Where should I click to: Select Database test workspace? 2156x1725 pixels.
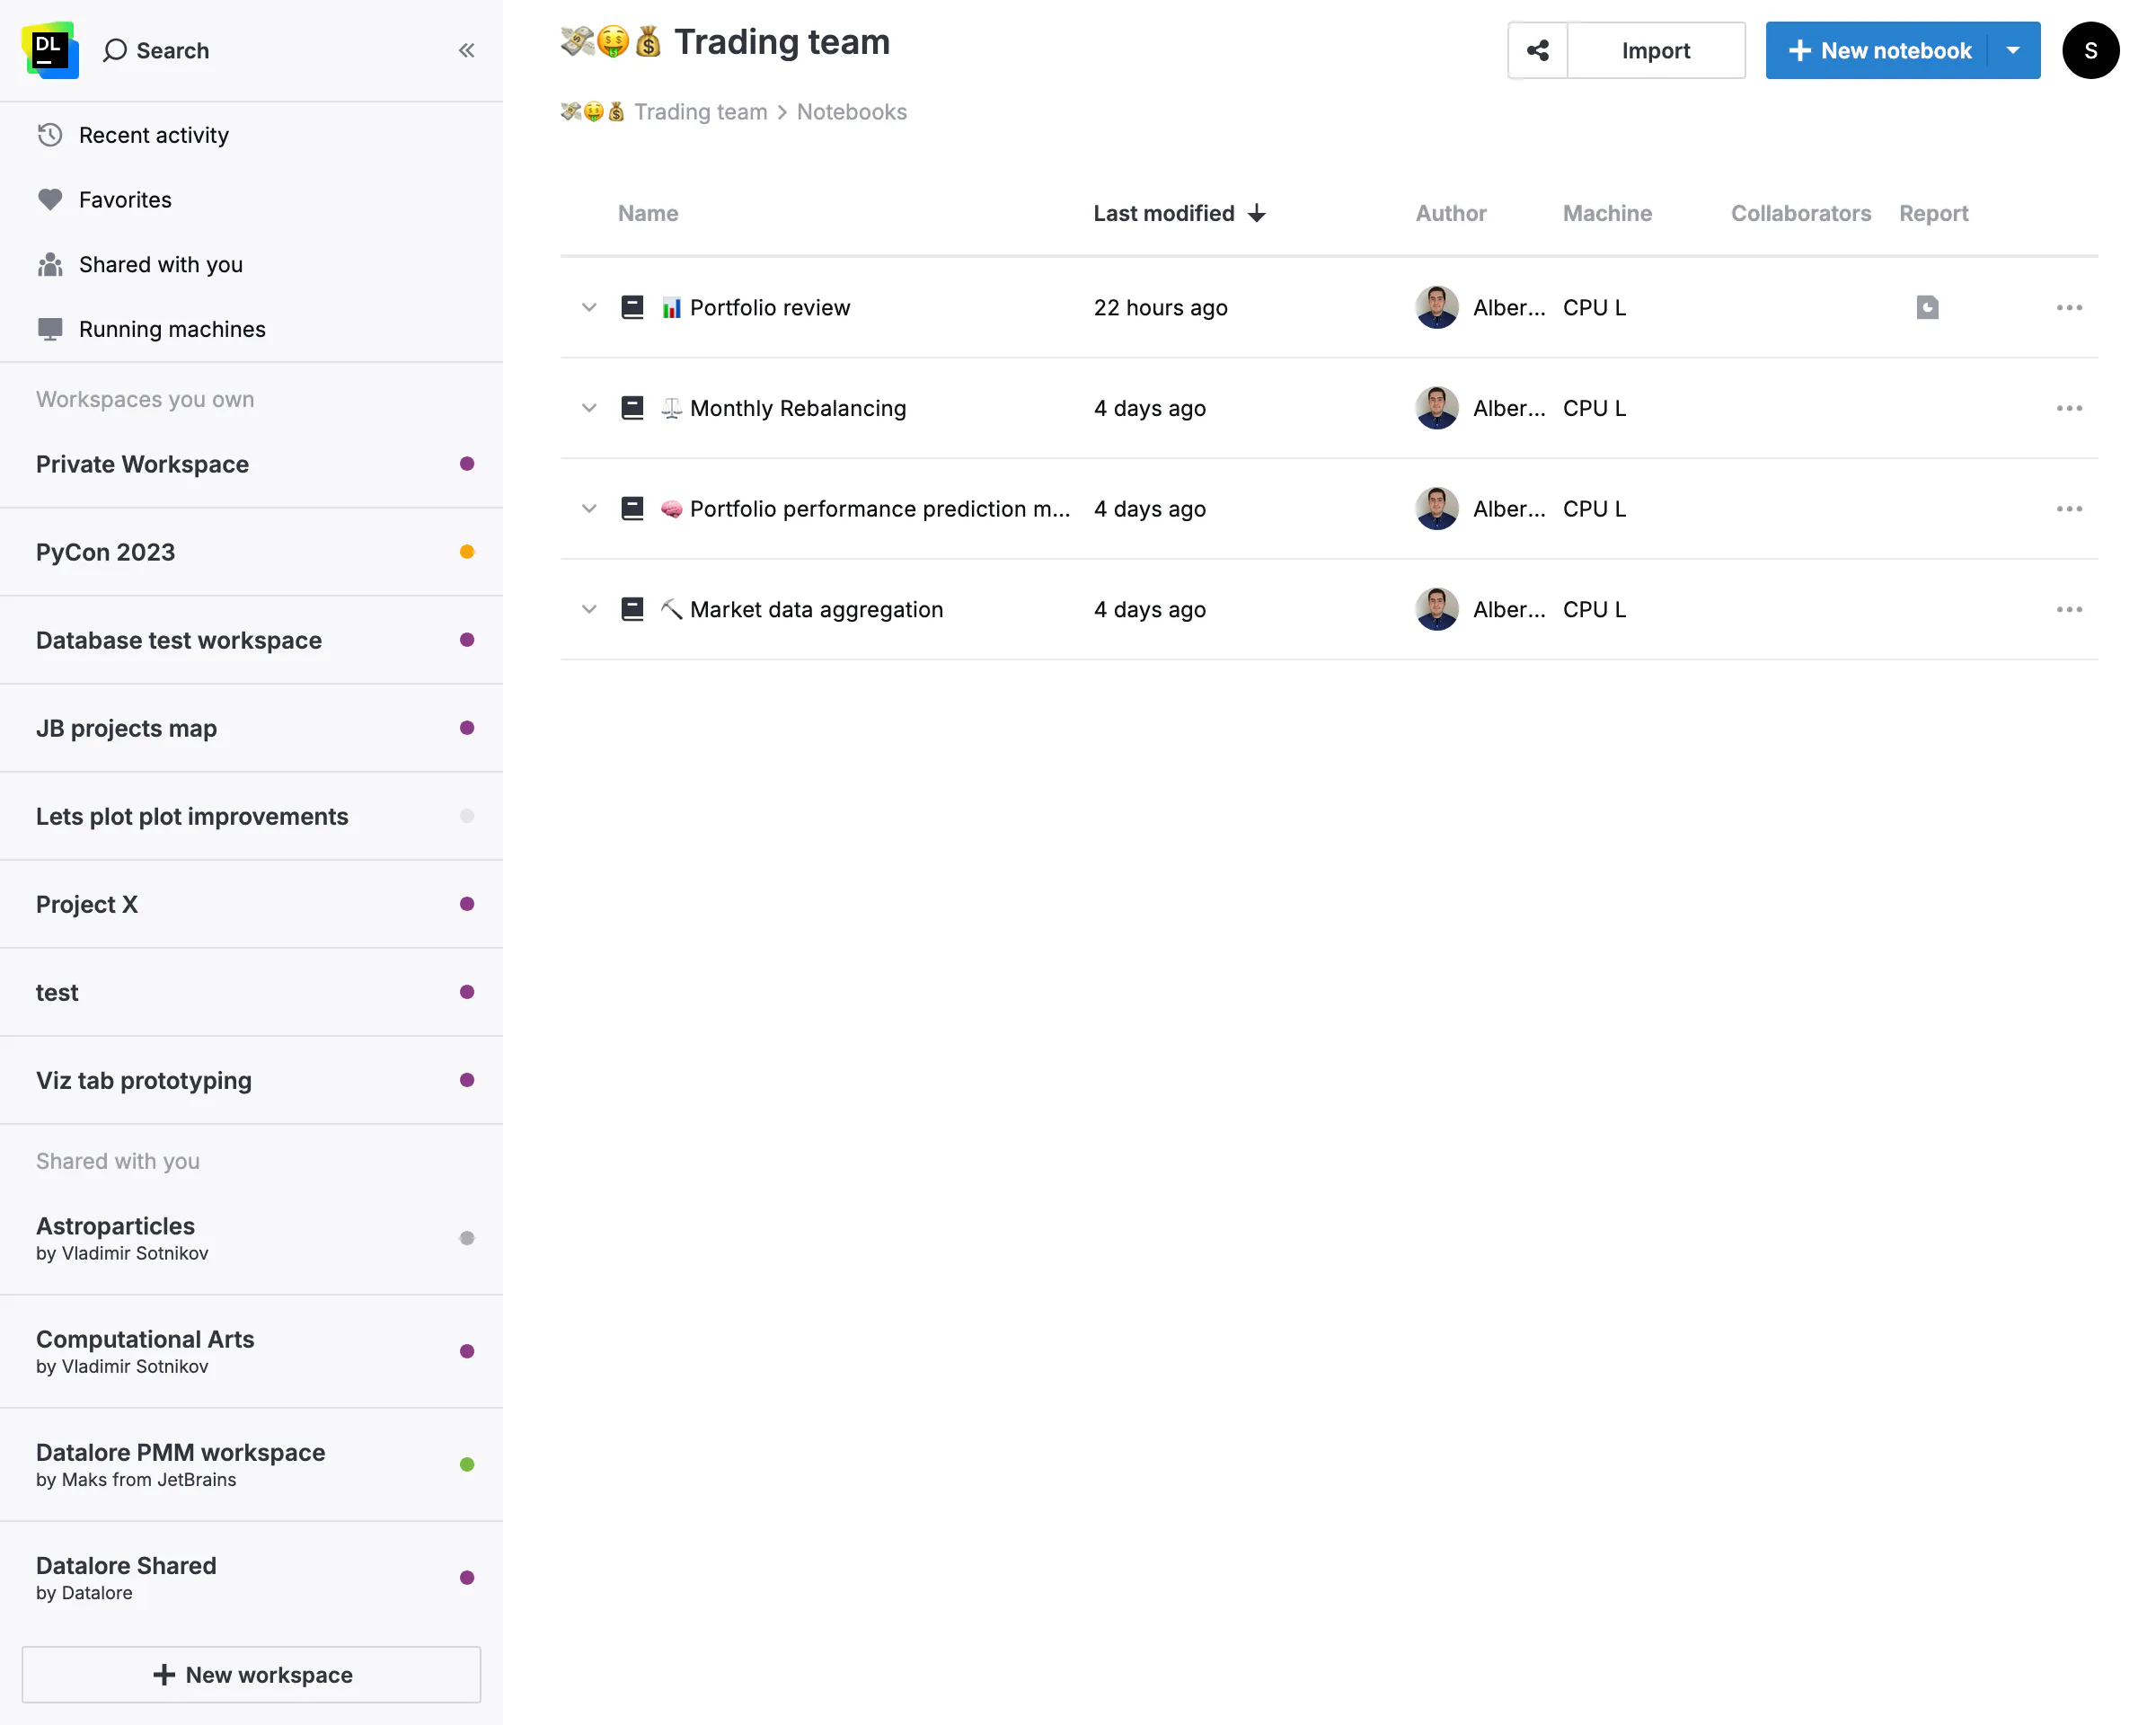tap(251, 640)
